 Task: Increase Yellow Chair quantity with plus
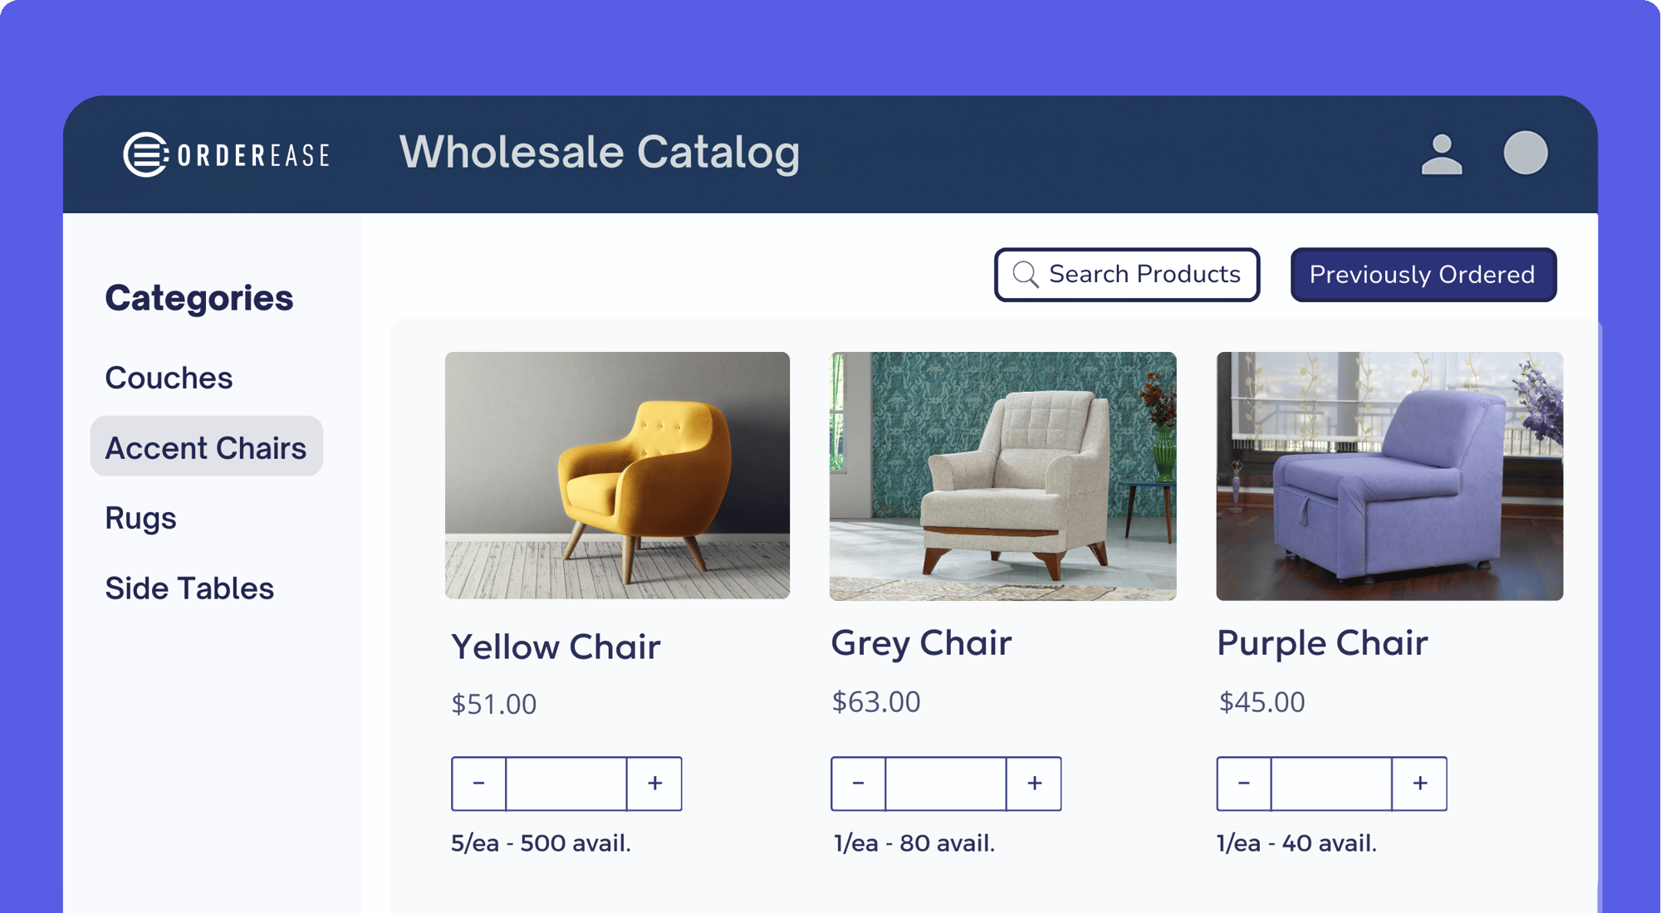point(654,784)
